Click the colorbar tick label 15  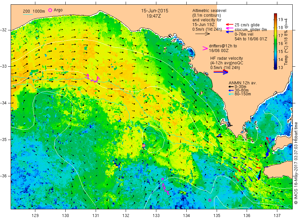(x=280, y=51)
